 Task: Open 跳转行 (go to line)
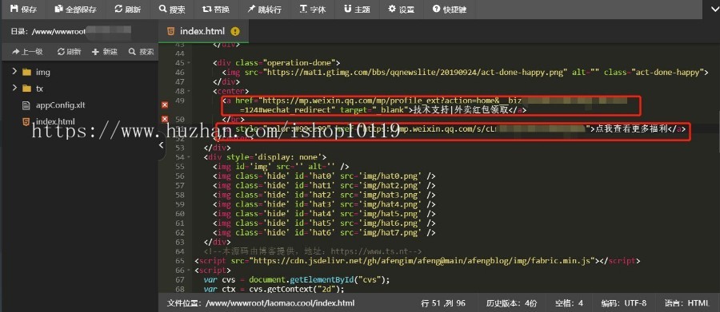click(265, 9)
